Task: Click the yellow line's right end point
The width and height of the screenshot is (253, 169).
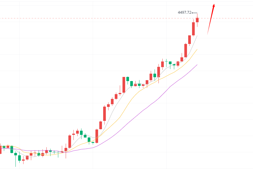Action: pyautogui.click(x=197, y=49)
